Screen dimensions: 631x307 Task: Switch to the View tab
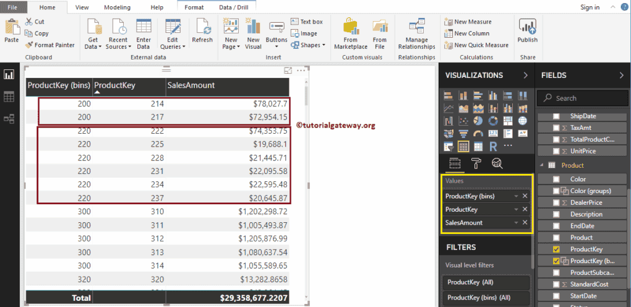click(82, 7)
